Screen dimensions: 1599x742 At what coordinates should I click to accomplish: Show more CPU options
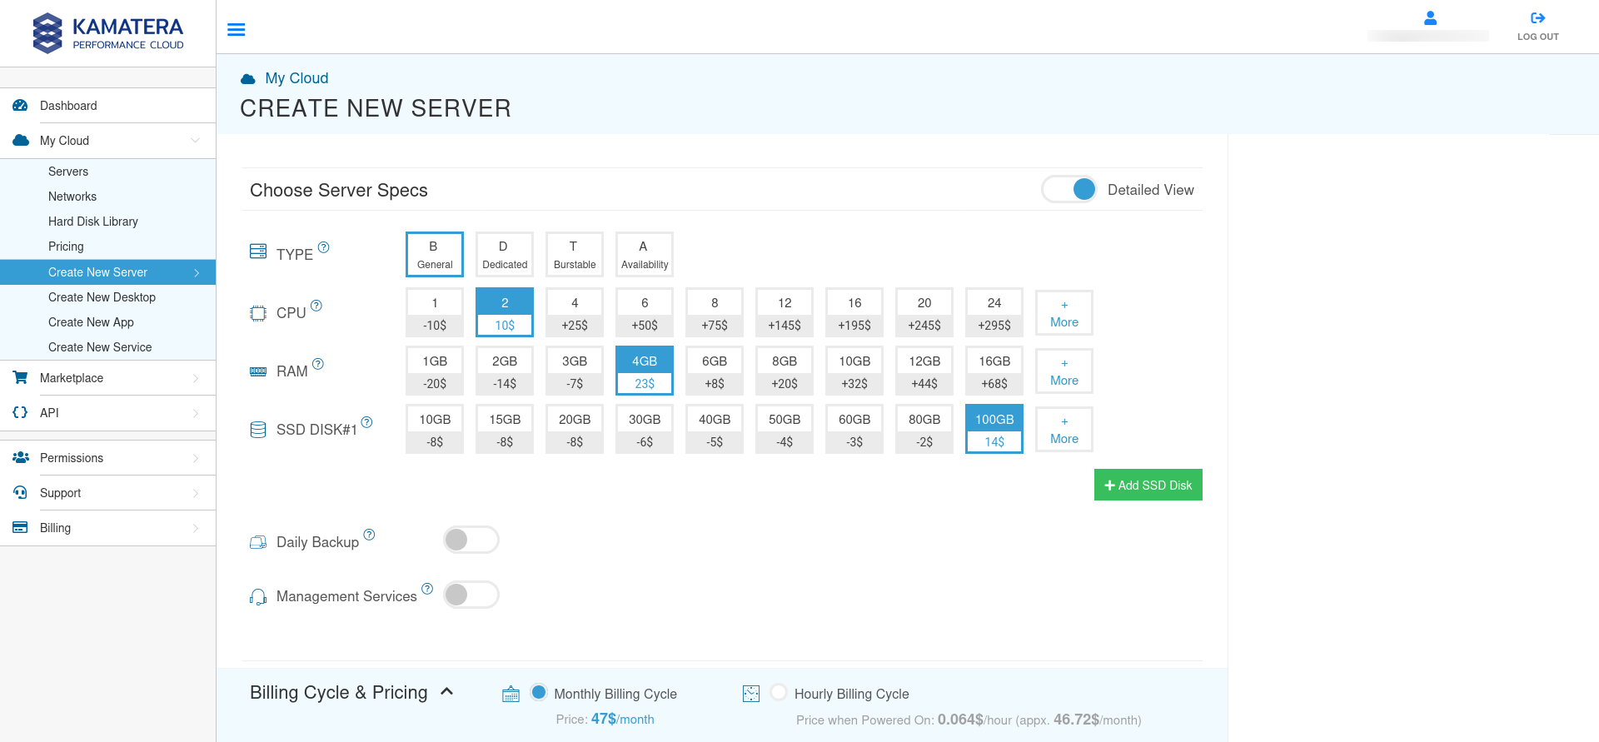click(x=1064, y=313)
